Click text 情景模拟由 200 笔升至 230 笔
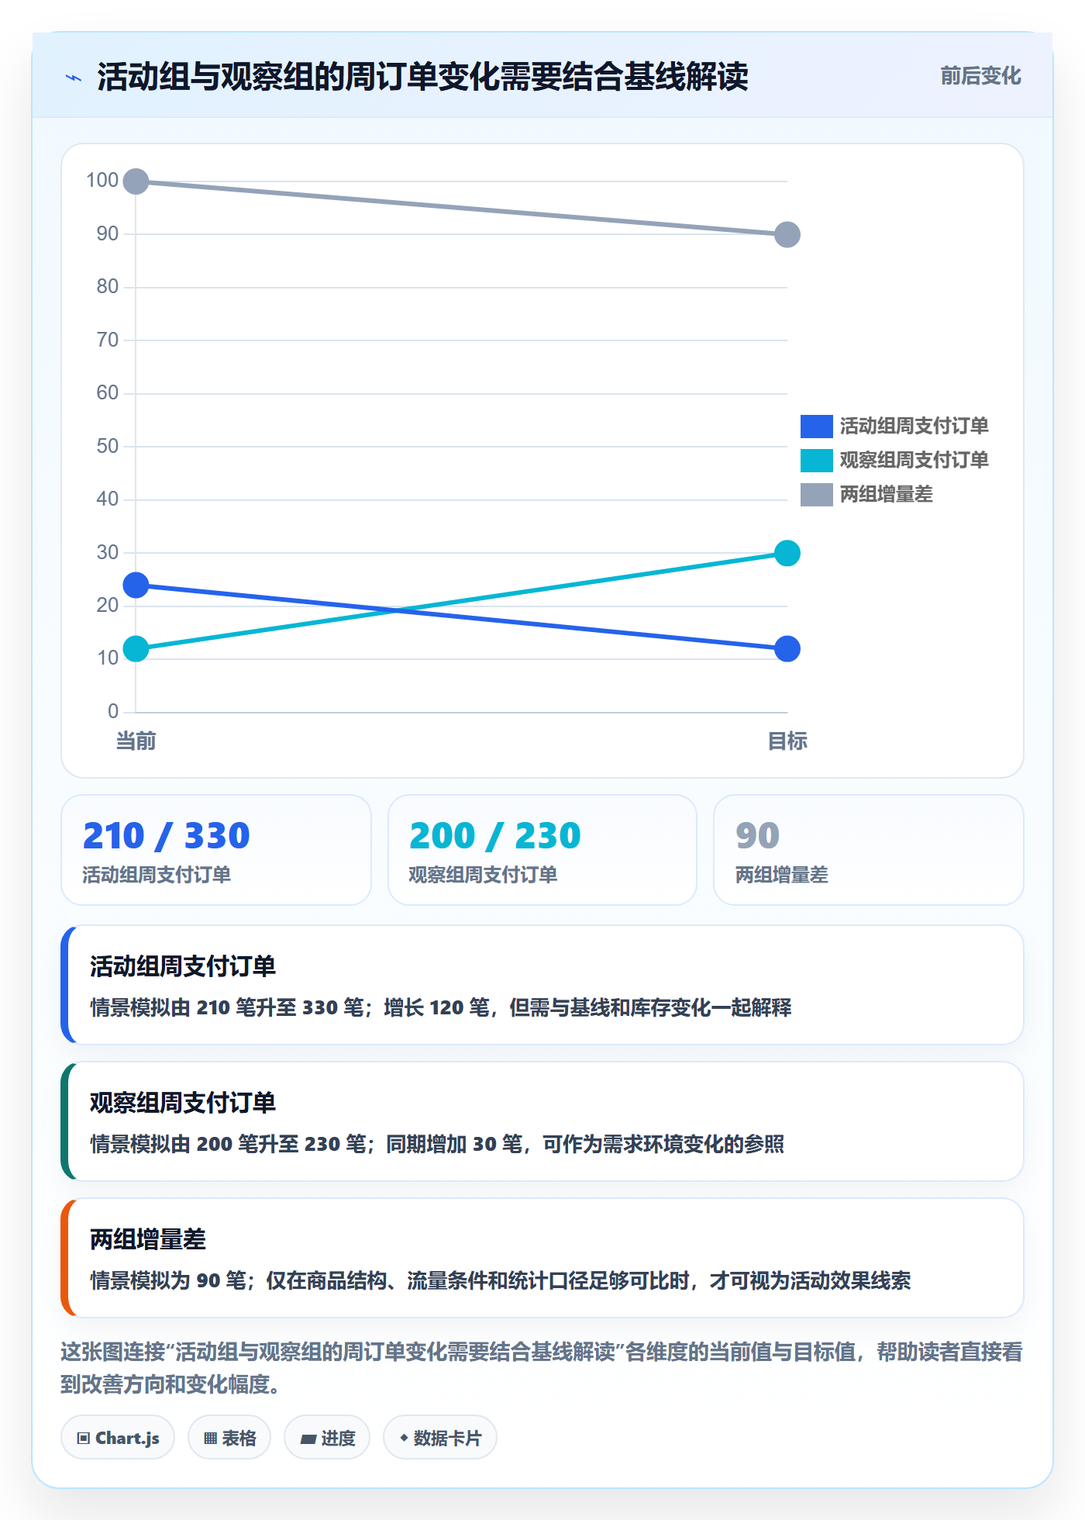This screenshot has width=1085, height=1520. [228, 1144]
